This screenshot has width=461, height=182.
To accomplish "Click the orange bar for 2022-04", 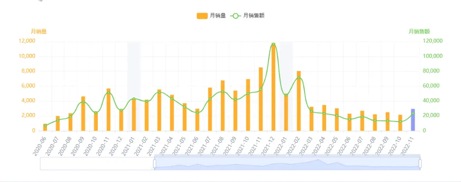I will coord(324,117).
